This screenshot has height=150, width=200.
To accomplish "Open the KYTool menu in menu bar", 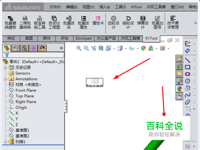I will [x=136, y=7].
